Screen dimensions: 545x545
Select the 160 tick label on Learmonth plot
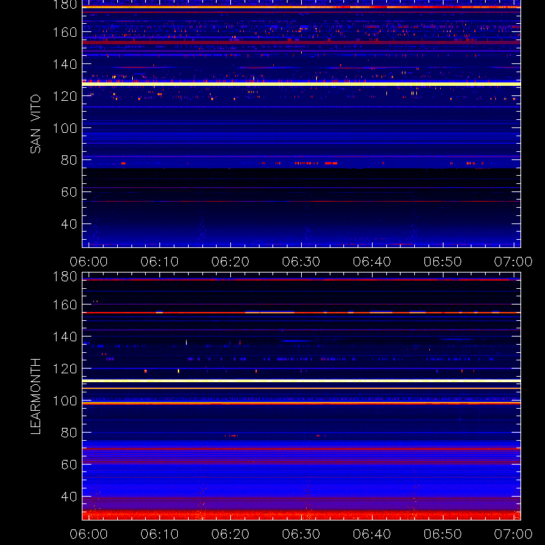[65, 305]
